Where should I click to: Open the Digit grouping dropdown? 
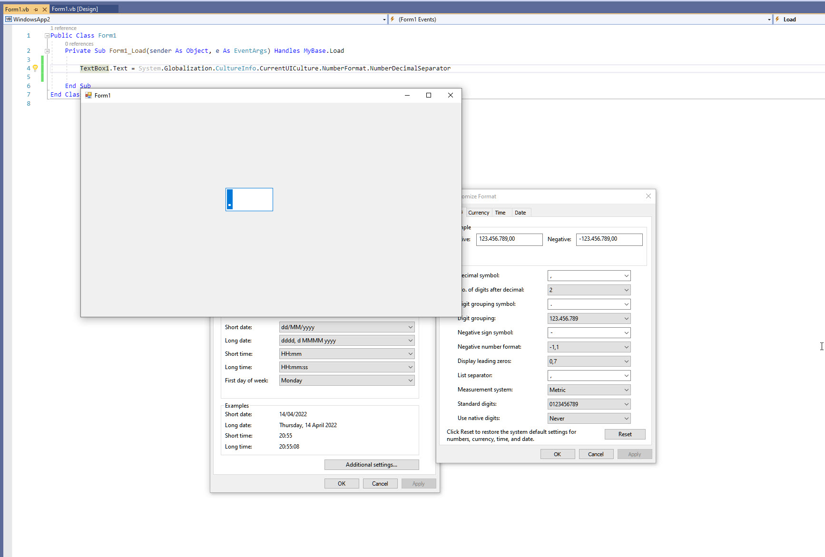coord(589,319)
